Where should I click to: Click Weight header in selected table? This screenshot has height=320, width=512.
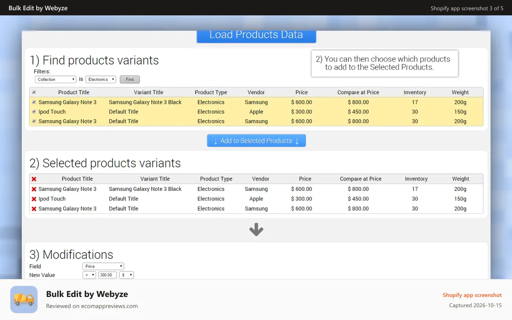(x=461, y=179)
